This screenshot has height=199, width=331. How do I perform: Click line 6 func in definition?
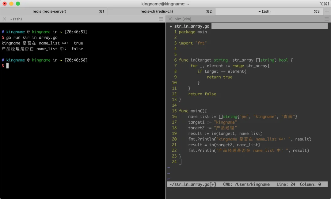(236, 60)
